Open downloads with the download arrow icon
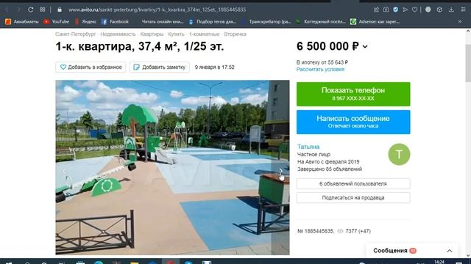This screenshot has width=471, height=264. (451, 10)
